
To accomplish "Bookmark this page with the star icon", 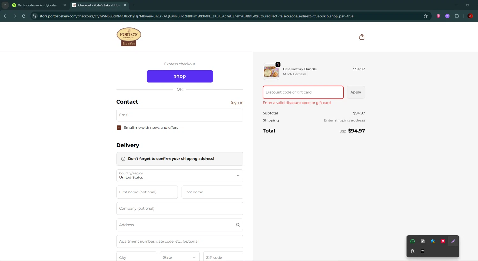I will 426,16.
